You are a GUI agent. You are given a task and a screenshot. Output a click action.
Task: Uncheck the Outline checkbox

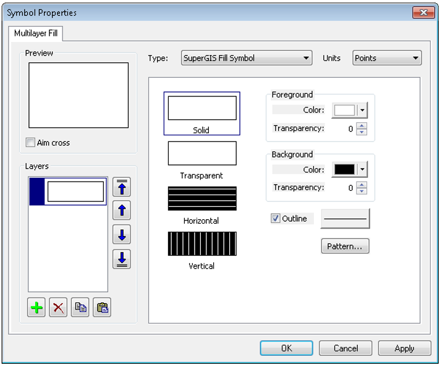pyautogui.click(x=276, y=219)
